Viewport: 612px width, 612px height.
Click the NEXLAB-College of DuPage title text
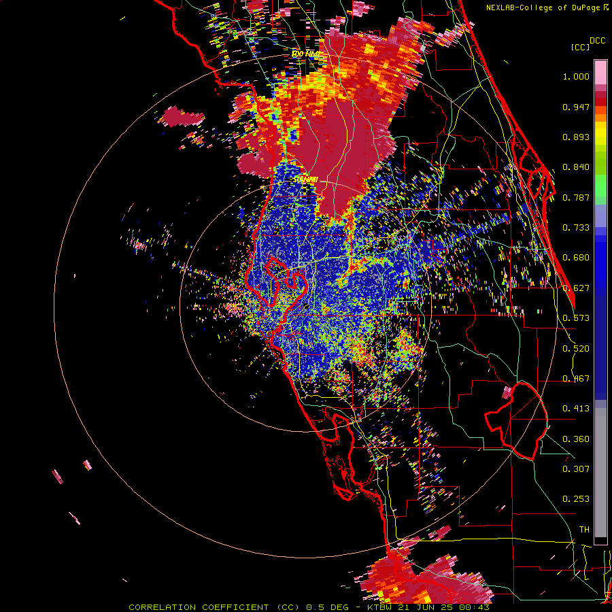click(x=543, y=7)
